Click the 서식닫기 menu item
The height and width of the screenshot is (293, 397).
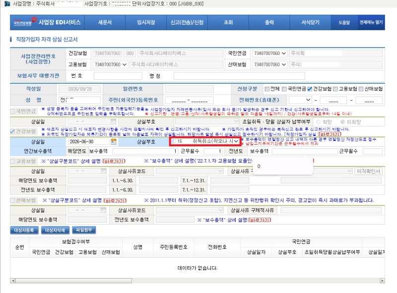tap(310, 22)
